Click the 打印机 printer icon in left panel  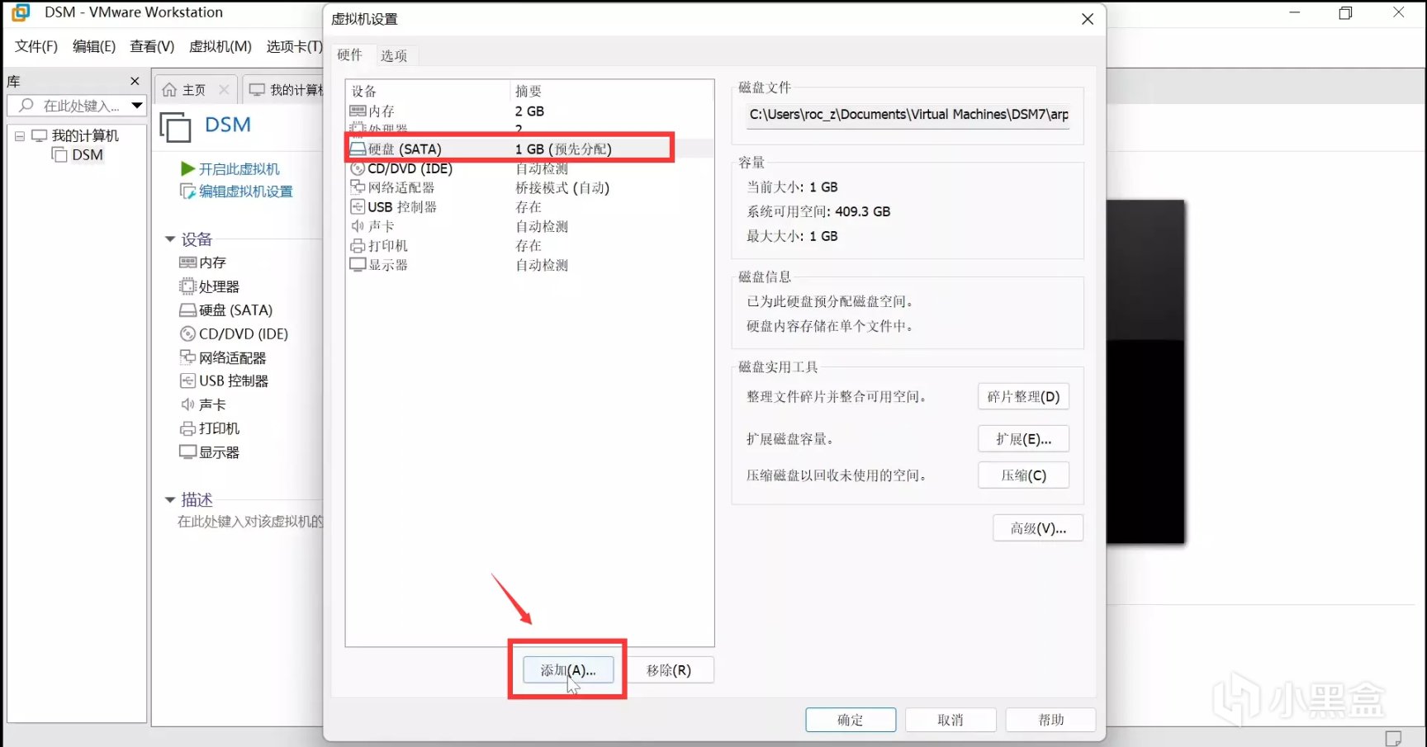[187, 428]
